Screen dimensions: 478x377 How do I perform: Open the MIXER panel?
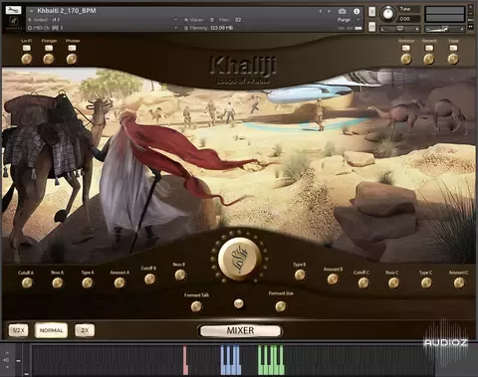pyautogui.click(x=240, y=330)
